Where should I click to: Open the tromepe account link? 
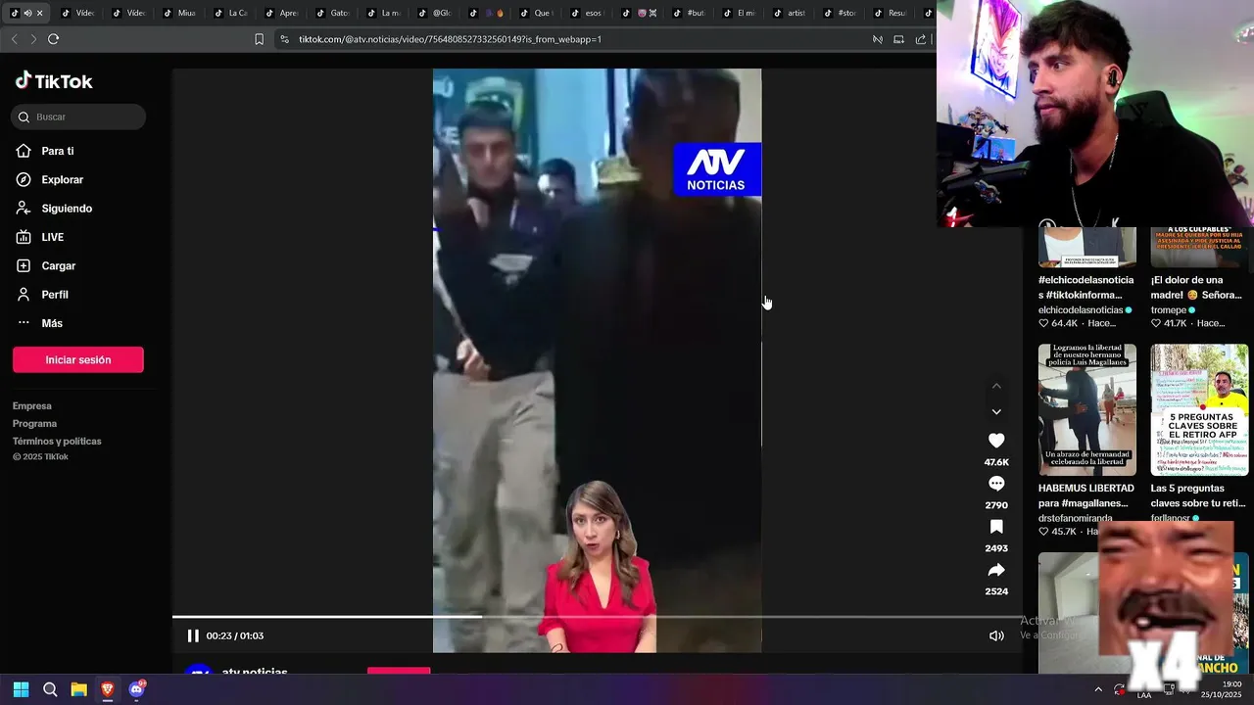point(1169,310)
